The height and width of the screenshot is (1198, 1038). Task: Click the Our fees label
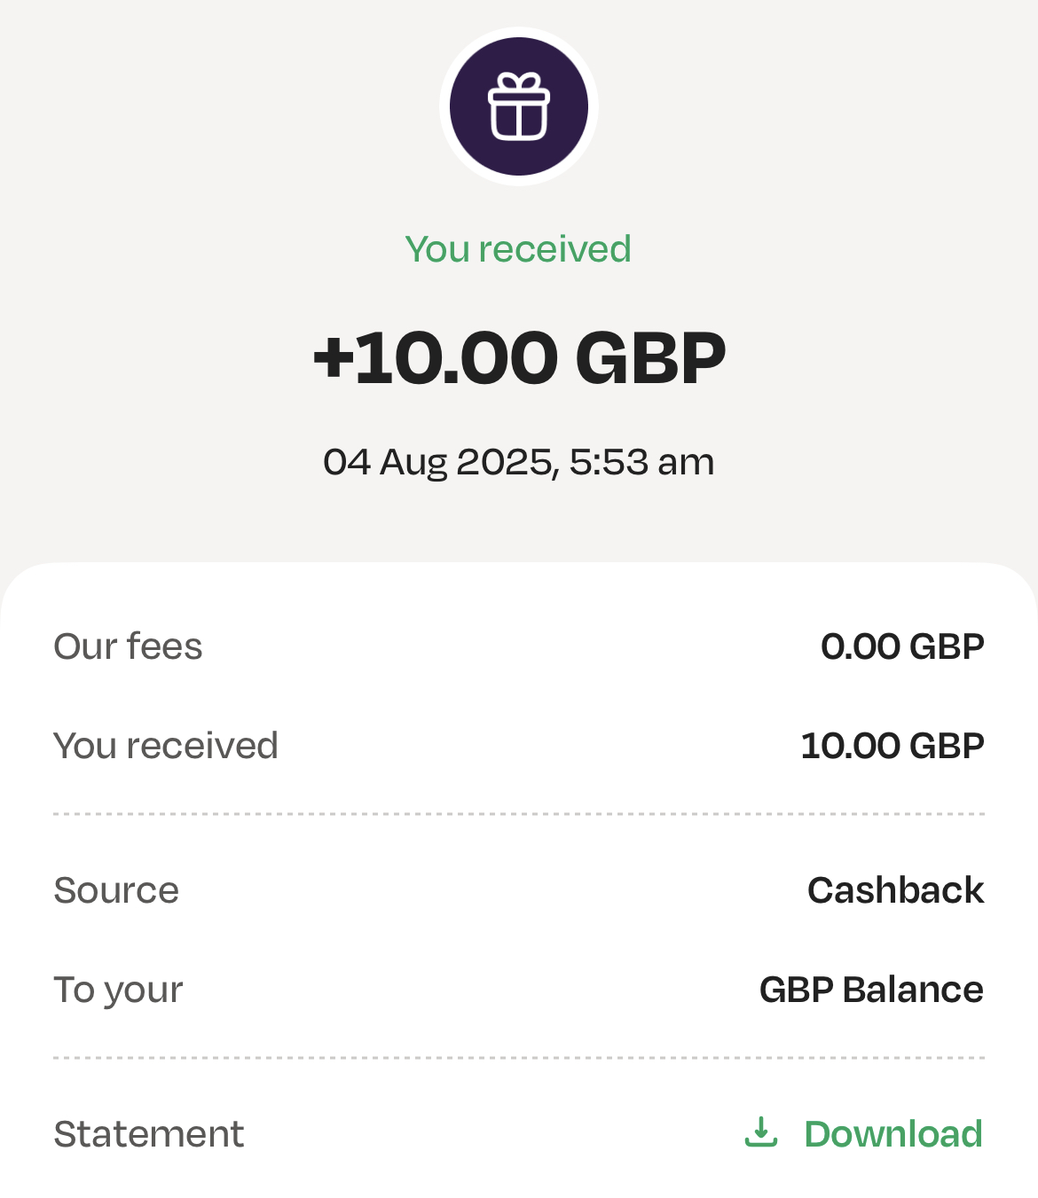coord(128,646)
